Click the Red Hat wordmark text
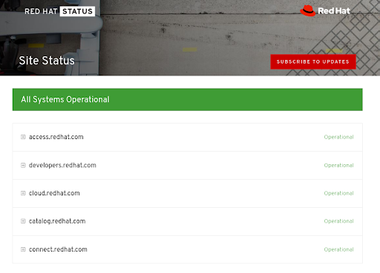Image resolution: width=380 pixels, height=273 pixels. (334, 11)
